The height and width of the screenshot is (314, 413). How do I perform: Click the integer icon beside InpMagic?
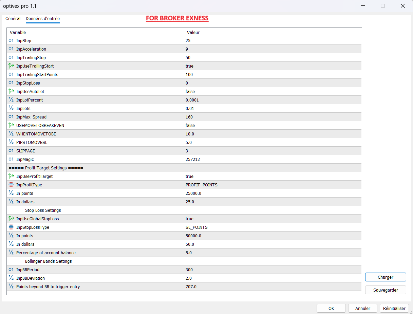pyautogui.click(x=11, y=159)
